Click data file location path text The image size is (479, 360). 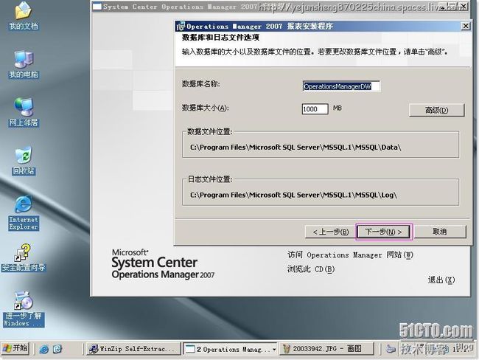pos(296,148)
